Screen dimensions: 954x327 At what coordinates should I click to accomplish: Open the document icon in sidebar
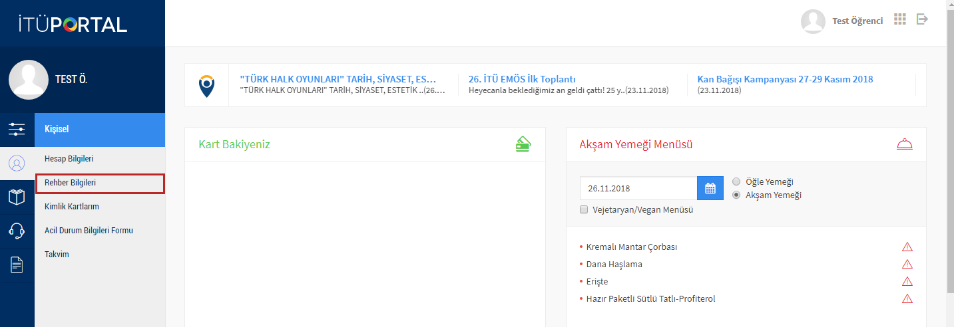[17, 265]
